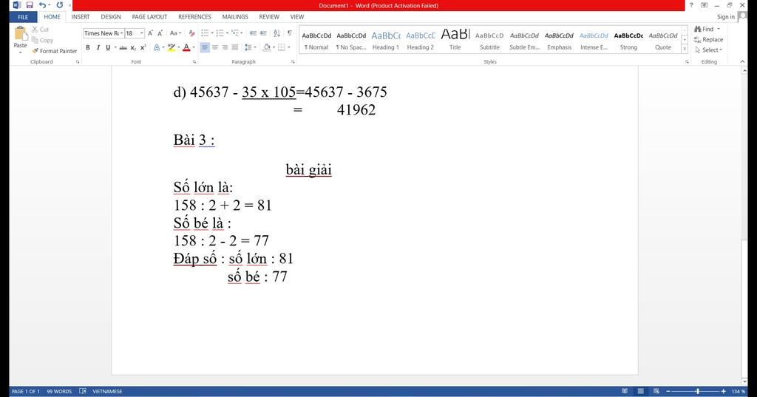Switch to the REFERENCES tab
This screenshot has width=757, height=397.
(194, 17)
